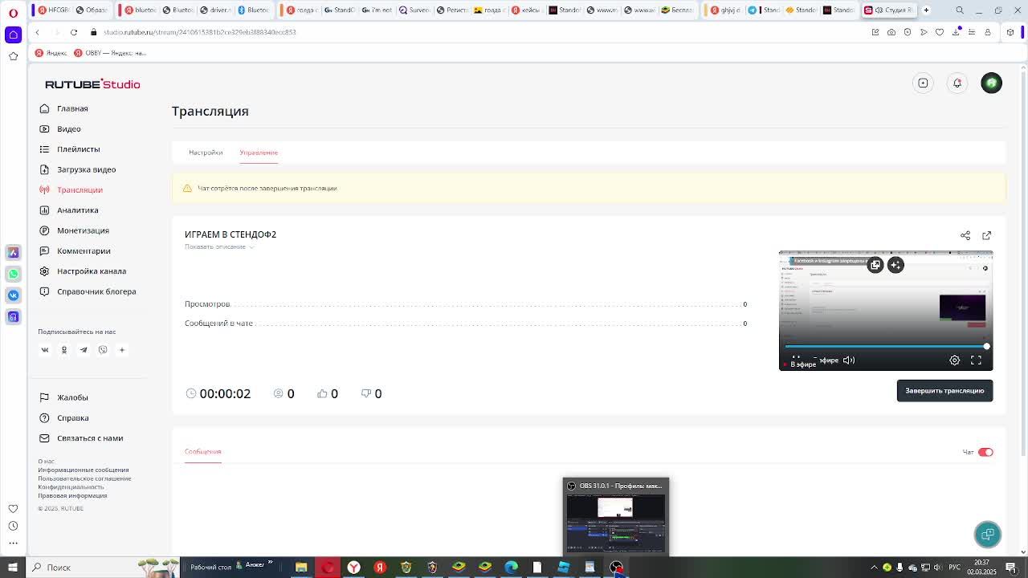Viewport: 1028px width, 578px height.
Task: Open the Яндекс bookmark in bookmarks bar
Action: [x=51, y=53]
